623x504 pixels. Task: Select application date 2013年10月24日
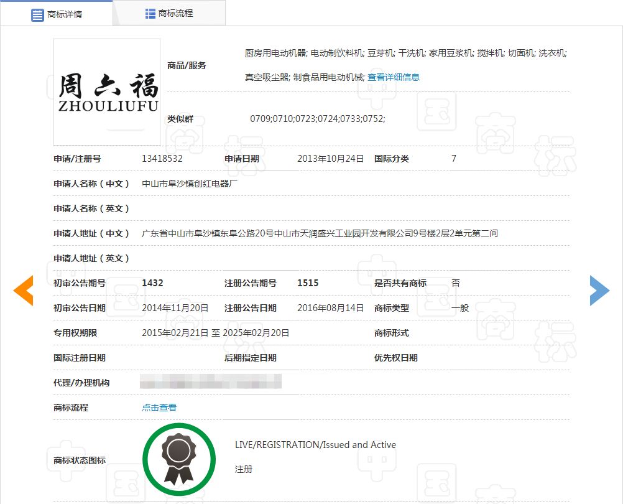click(x=331, y=159)
